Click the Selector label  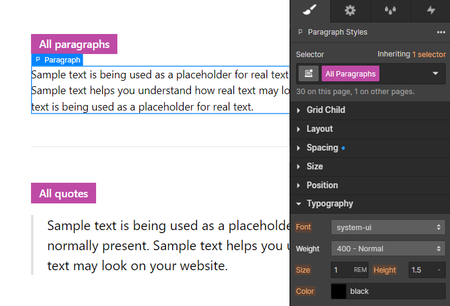310,55
